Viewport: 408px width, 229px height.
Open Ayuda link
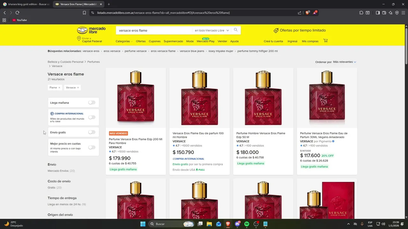point(234,41)
